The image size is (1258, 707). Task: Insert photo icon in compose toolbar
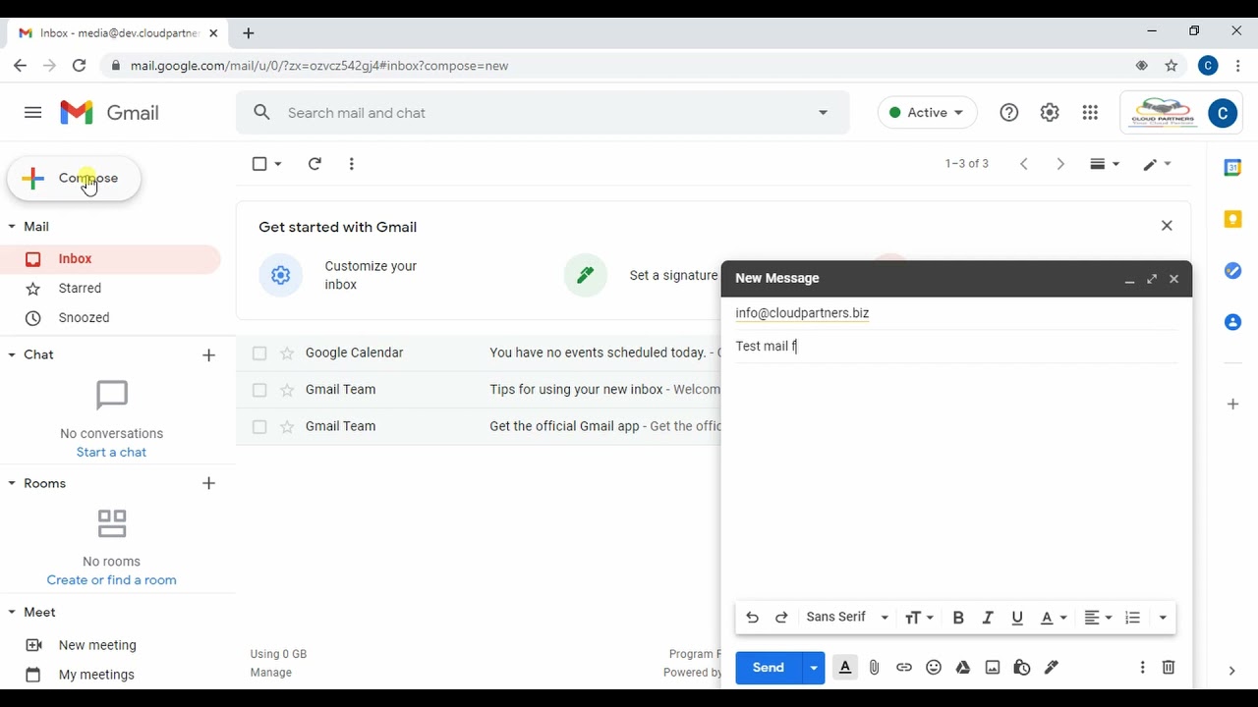click(x=993, y=668)
